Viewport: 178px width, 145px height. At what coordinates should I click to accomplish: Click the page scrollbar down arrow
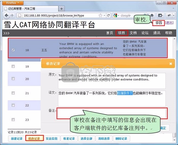click(x=174, y=140)
